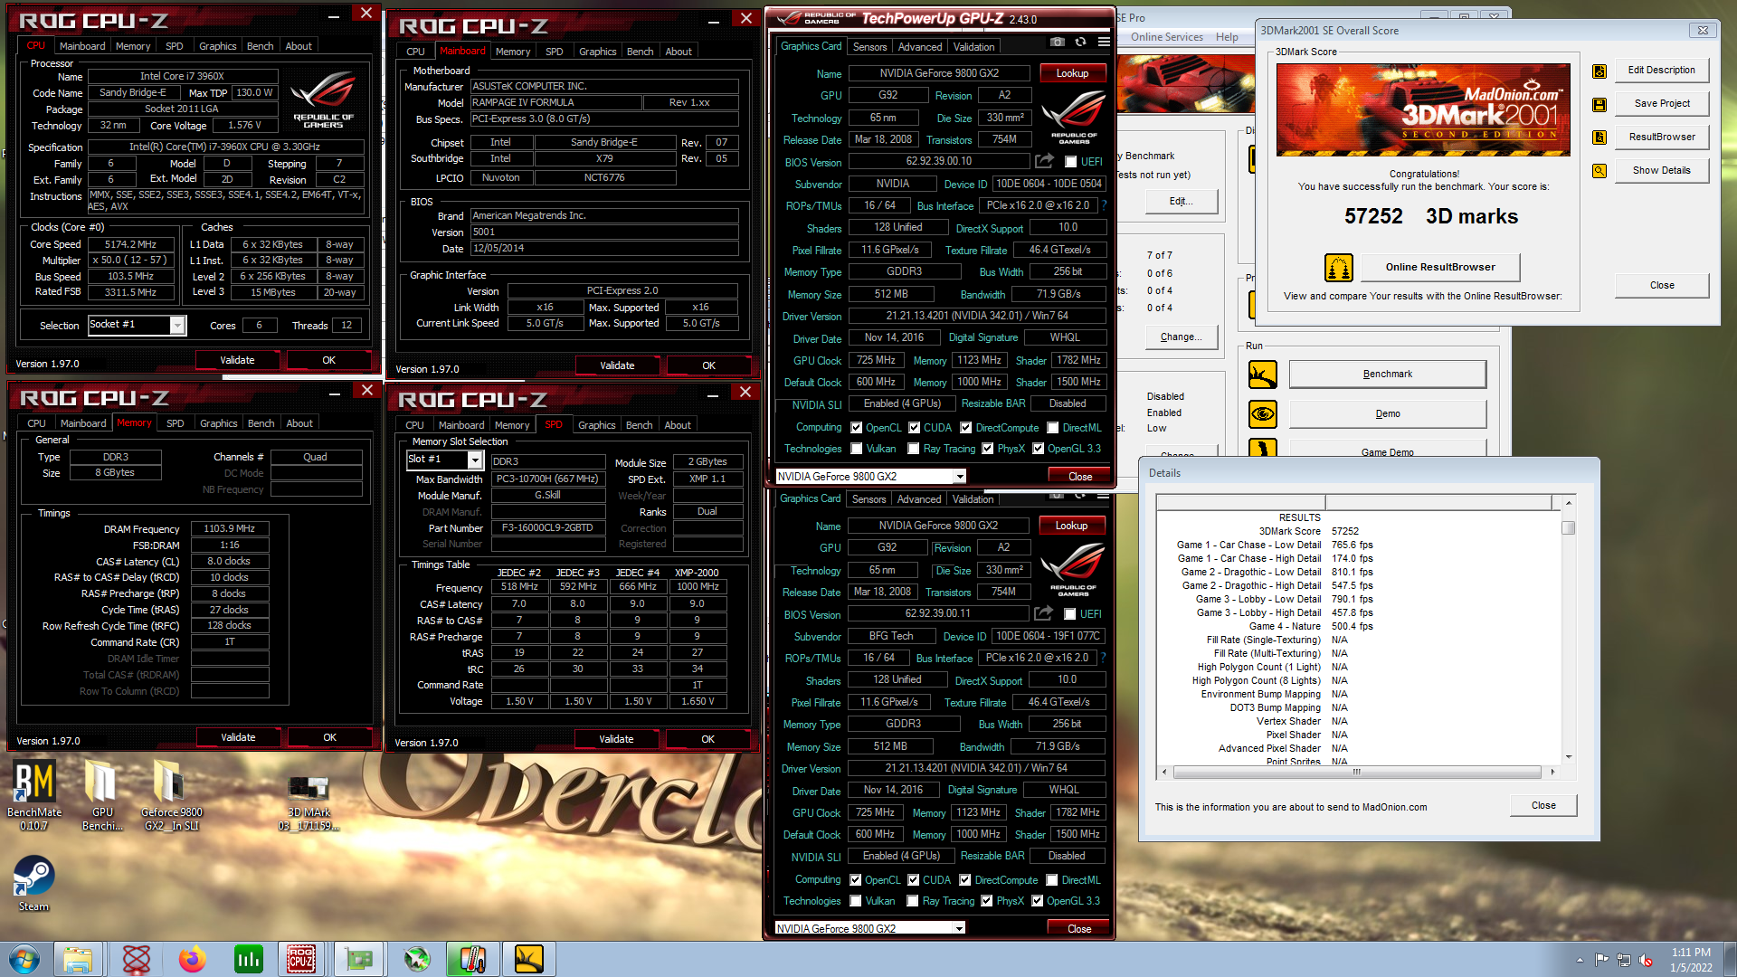1737x977 pixels.
Task: Click the 3DMark Benchmark button
Action: point(1387,375)
